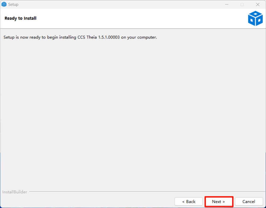Minimize the Setup window
Screen dimensions: 266x208
point(227,5)
